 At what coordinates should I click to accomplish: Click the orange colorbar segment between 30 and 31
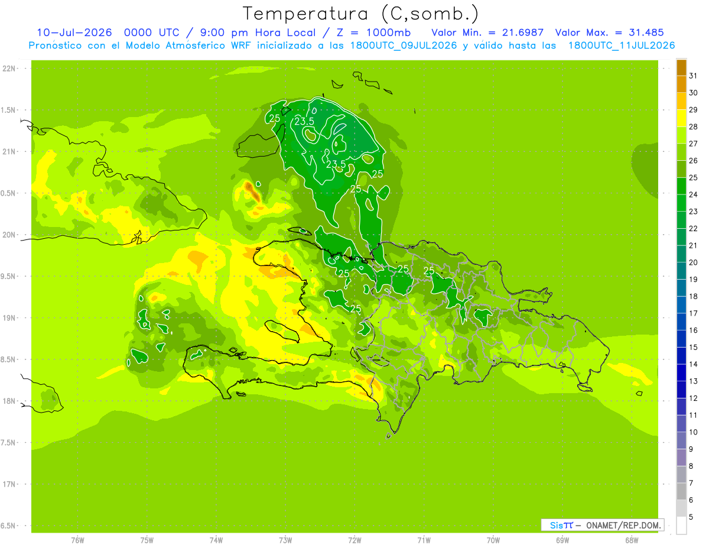(681, 84)
